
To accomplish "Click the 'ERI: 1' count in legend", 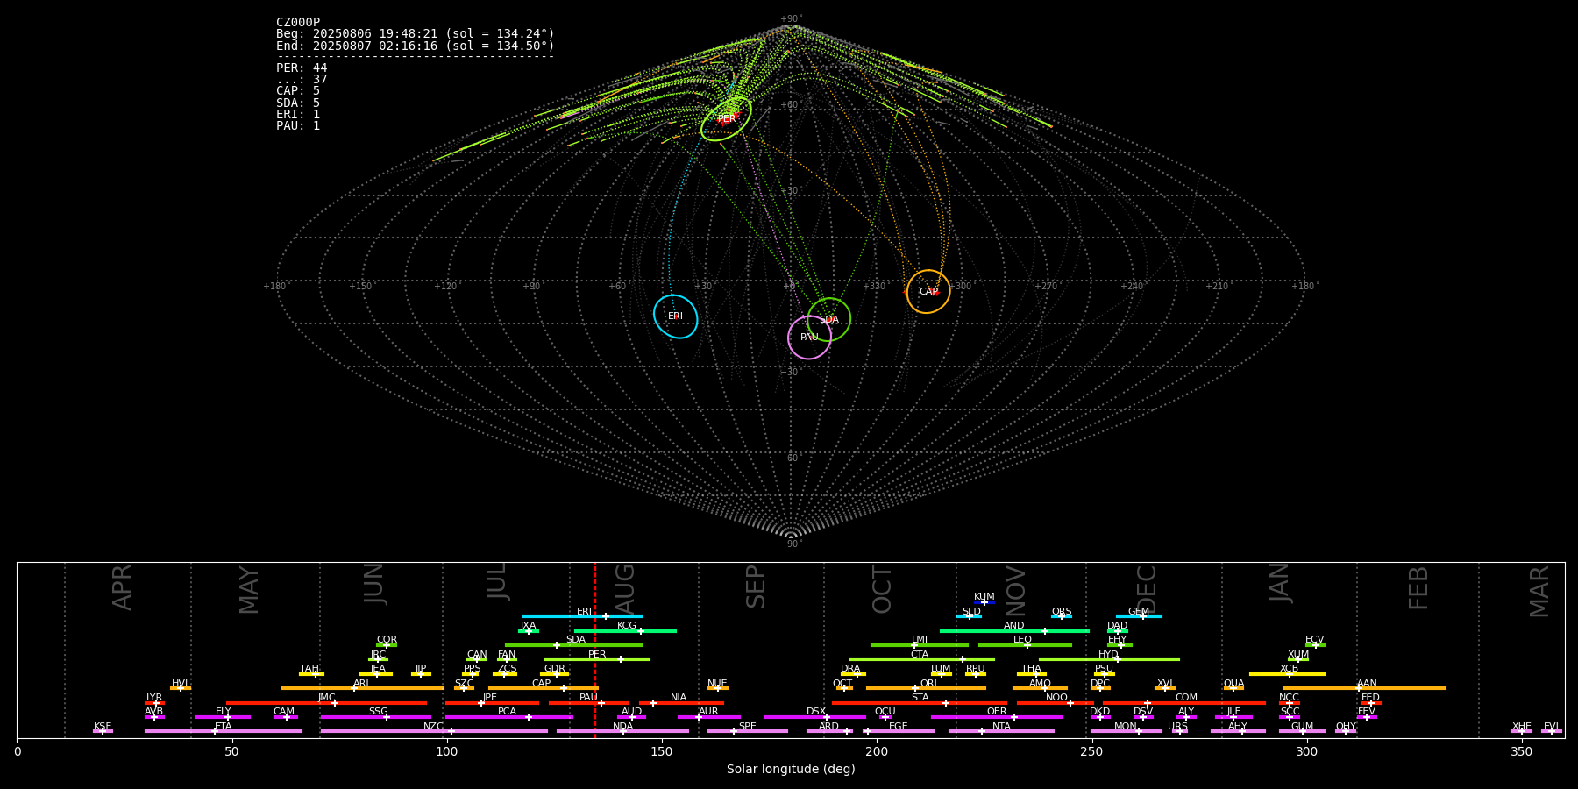I will pyautogui.click(x=298, y=114).
